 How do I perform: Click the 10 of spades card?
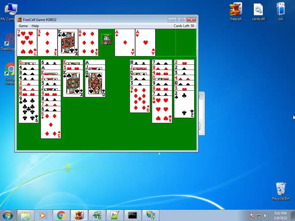point(184,83)
